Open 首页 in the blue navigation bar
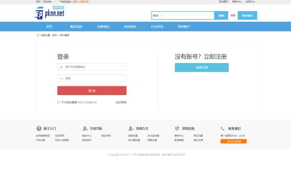Image resolution: width=291 pixels, height=179 pixels. click(49, 26)
